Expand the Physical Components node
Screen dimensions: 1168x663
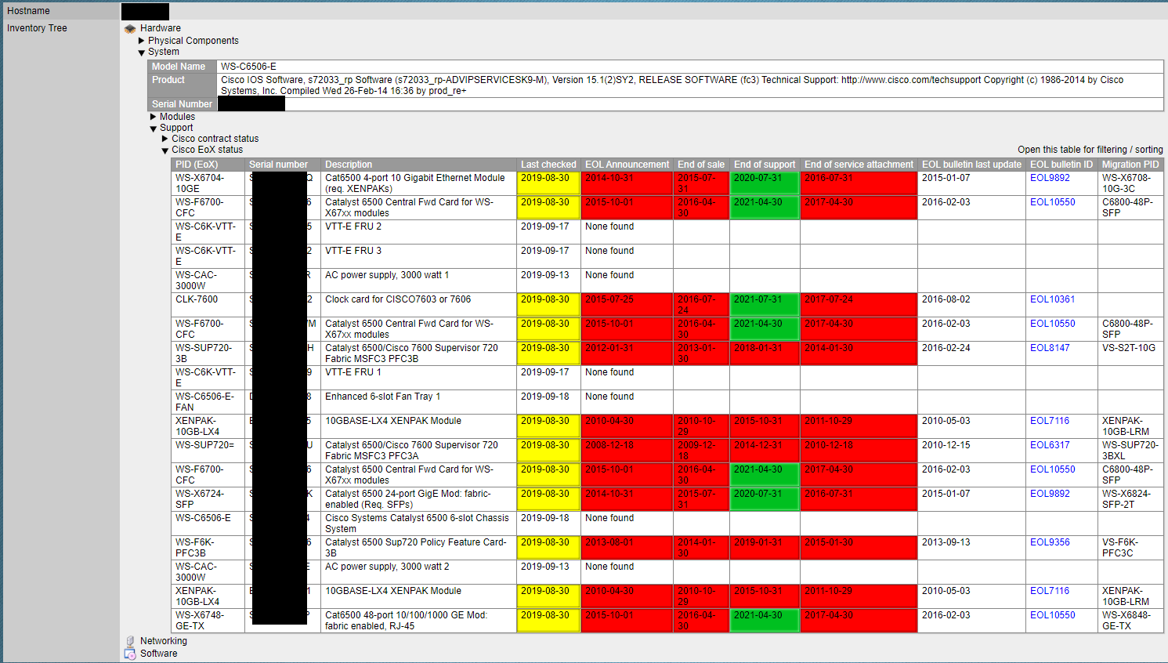[142, 41]
